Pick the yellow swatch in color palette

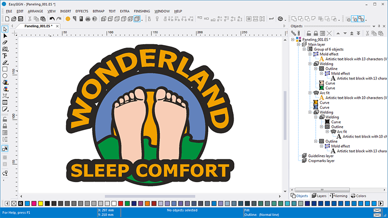[x=40, y=203]
